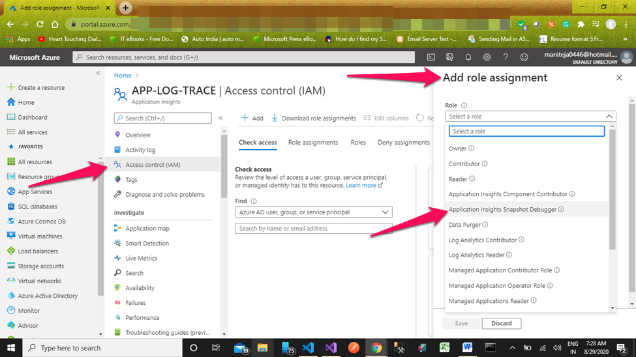Open Virtual machines favorite
The image size is (636, 357).
pos(35,236)
